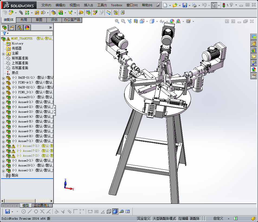Screen dimensions: 258x222
Task: Open the DisplayManager color sphere tab
Action: click(x=27, y=27)
